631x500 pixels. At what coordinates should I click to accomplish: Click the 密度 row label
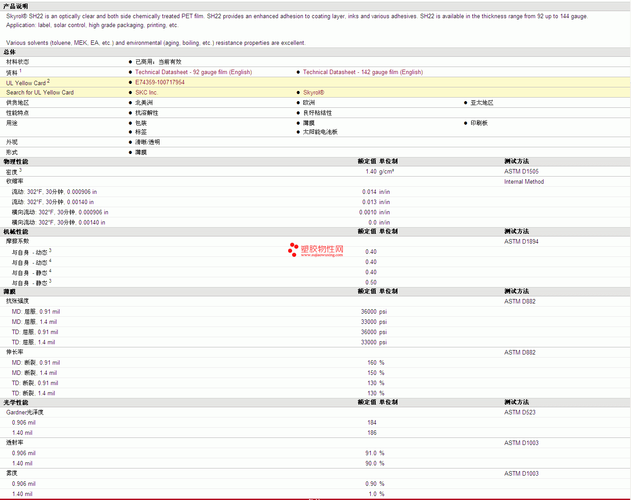point(12,172)
